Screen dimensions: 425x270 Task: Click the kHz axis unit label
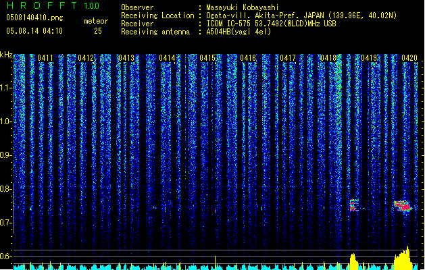click(x=6, y=55)
